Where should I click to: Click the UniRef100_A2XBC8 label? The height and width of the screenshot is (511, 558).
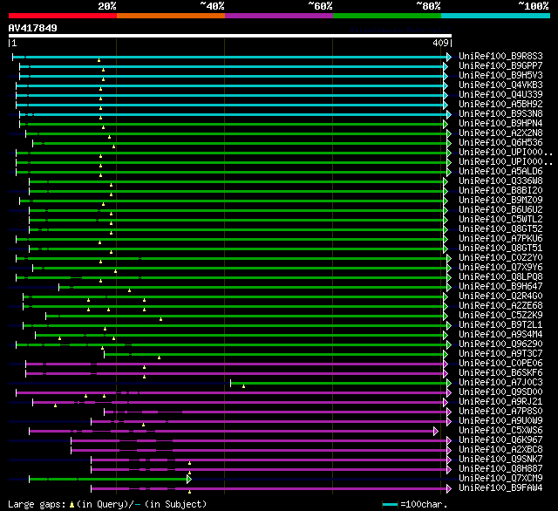500,450
